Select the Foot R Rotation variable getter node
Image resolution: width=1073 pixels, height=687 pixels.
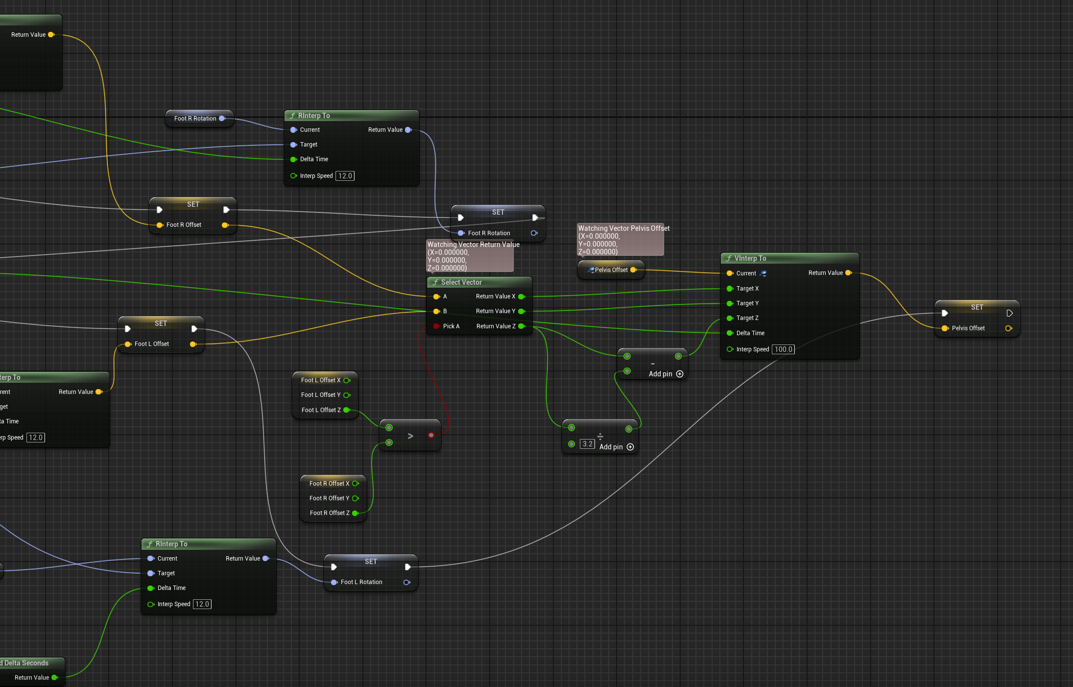pyautogui.click(x=195, y=119)
